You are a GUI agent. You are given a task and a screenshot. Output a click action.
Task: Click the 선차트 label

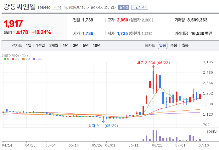point(17,45)
